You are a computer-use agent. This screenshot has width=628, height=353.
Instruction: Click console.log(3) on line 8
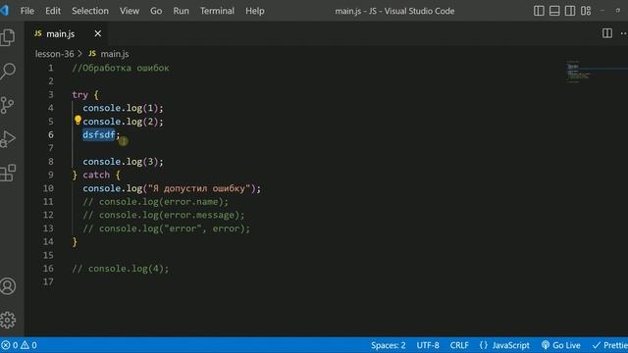click(x=123, y=162)
